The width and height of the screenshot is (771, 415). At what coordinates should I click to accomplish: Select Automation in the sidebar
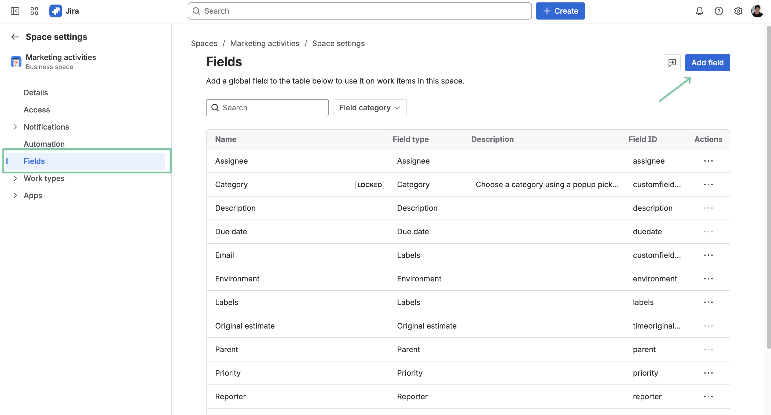(44, 144)
